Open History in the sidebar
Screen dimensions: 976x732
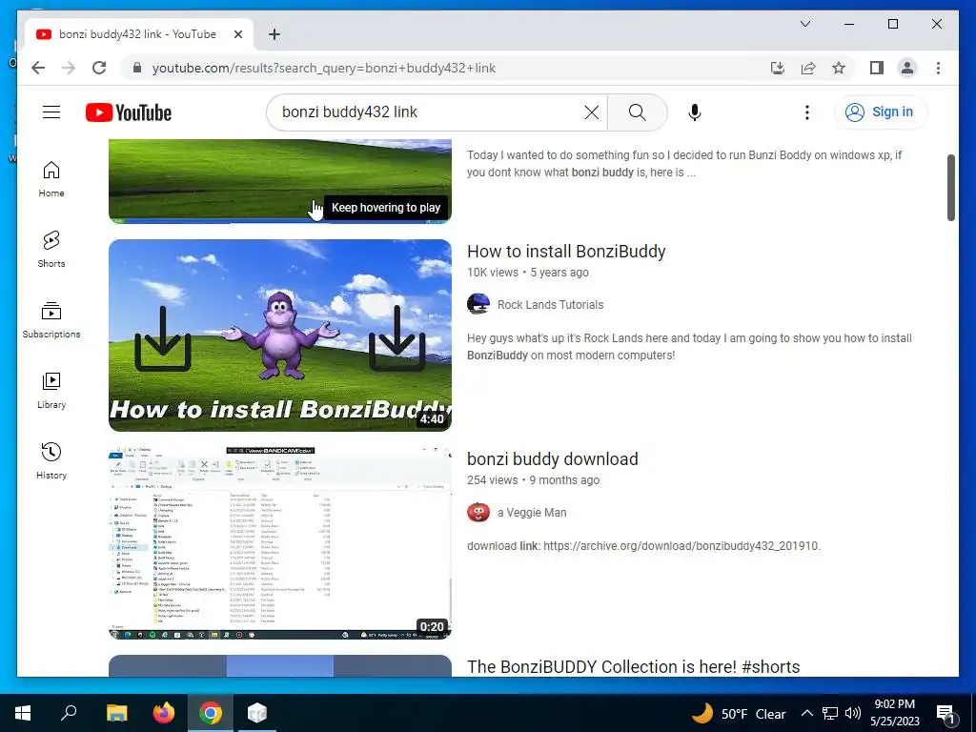(51, 460)
